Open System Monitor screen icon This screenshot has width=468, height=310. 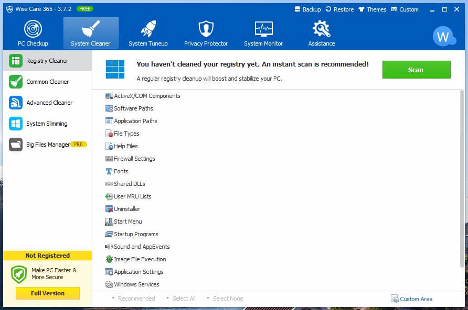[x=263, y=29]
